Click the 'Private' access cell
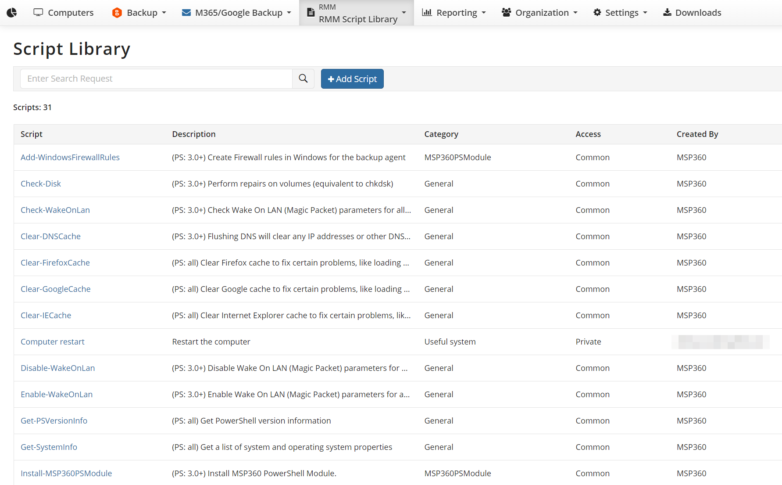782x485 pixels. (588, 341)
